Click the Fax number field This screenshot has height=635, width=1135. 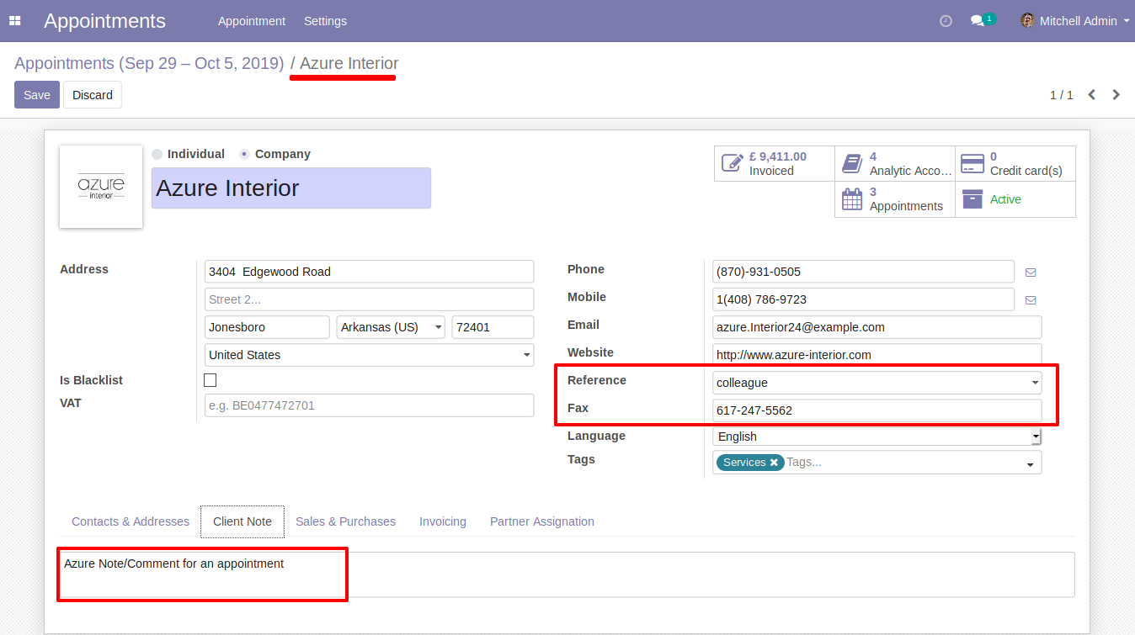click(877, 410)
